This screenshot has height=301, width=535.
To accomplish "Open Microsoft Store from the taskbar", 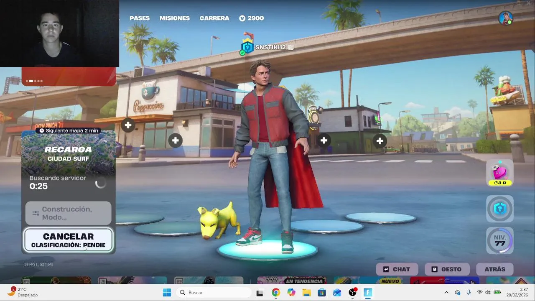I will click(321, 293).
